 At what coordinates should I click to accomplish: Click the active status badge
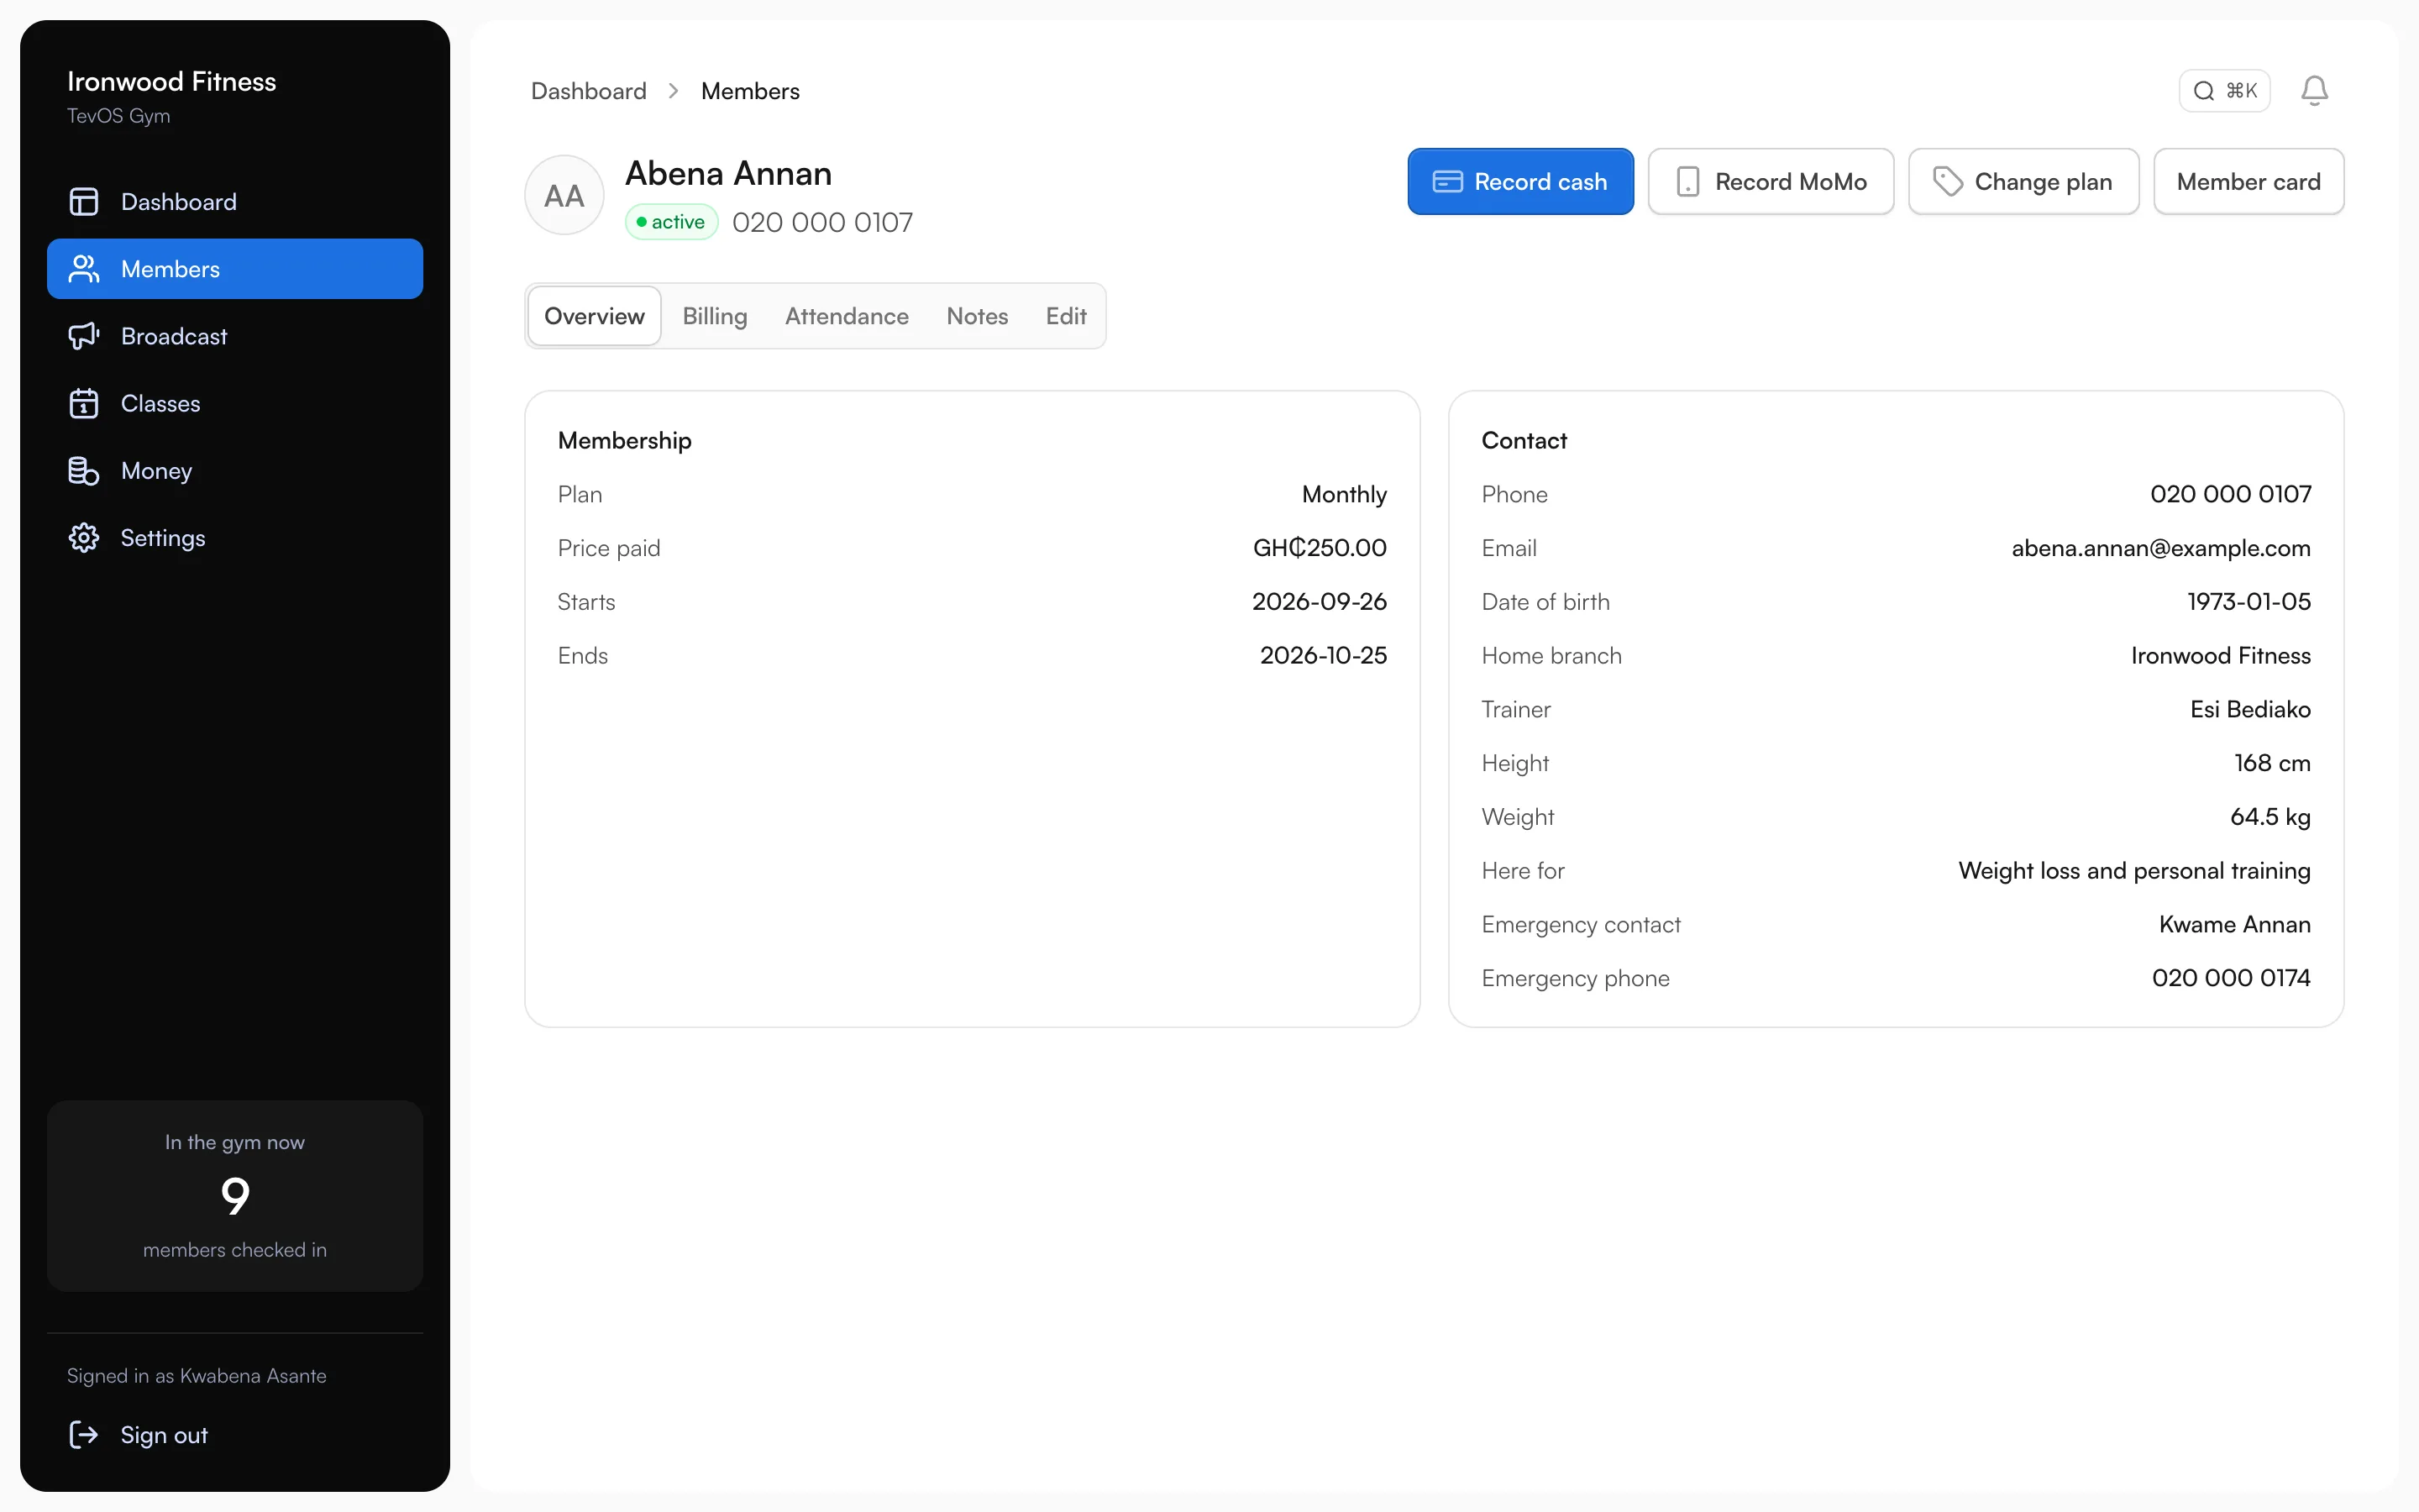(x=672, y=222)
